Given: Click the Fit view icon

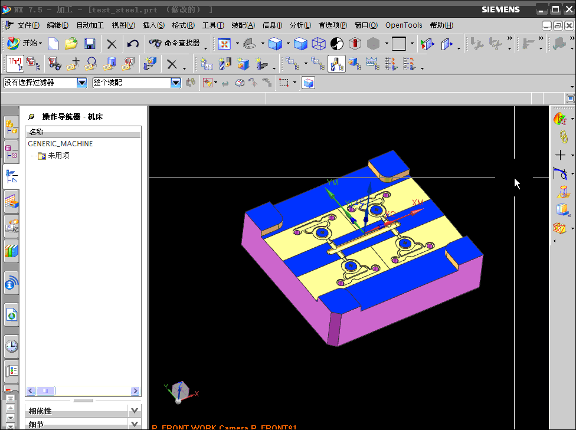Looking at the screenshot, I should click(x=224, y=44).
